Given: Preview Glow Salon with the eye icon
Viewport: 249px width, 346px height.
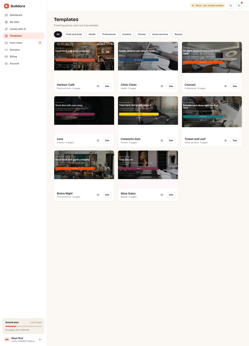Looking at the screenshot, I should coord(162,195).
